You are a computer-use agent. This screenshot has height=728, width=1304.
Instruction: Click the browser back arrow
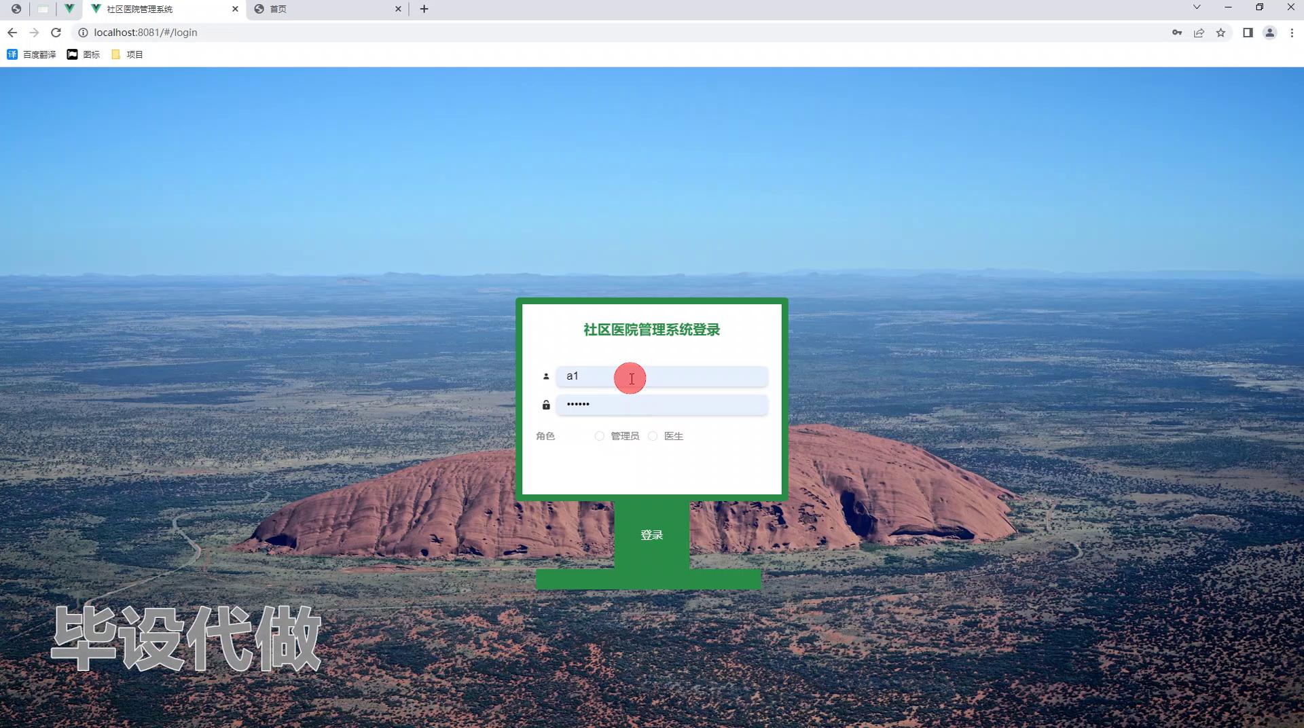(12, 33)
